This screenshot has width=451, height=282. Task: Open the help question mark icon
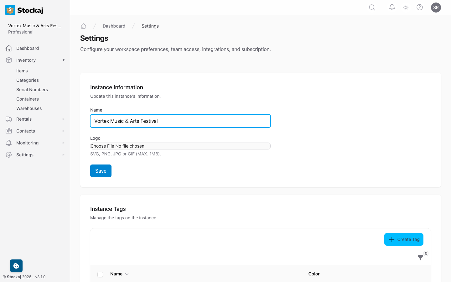pos(420,7)
